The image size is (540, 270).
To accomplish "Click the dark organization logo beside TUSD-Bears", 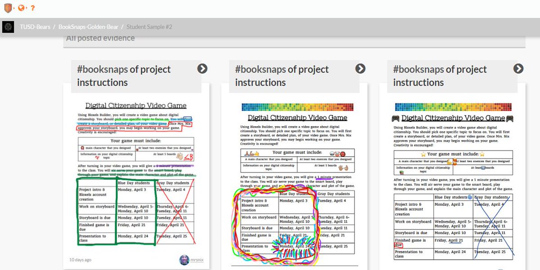I will pos(7,27).
